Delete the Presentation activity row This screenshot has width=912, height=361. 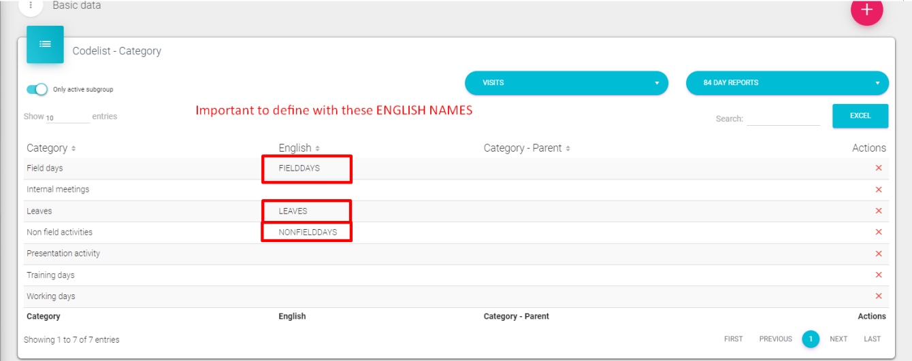pos(878,254)
